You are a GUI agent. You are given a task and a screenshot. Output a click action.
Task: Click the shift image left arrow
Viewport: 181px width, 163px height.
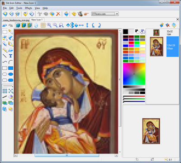coord(68,25)
